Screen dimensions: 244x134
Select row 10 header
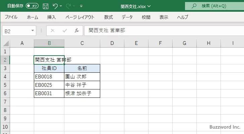tap(5, 127)
